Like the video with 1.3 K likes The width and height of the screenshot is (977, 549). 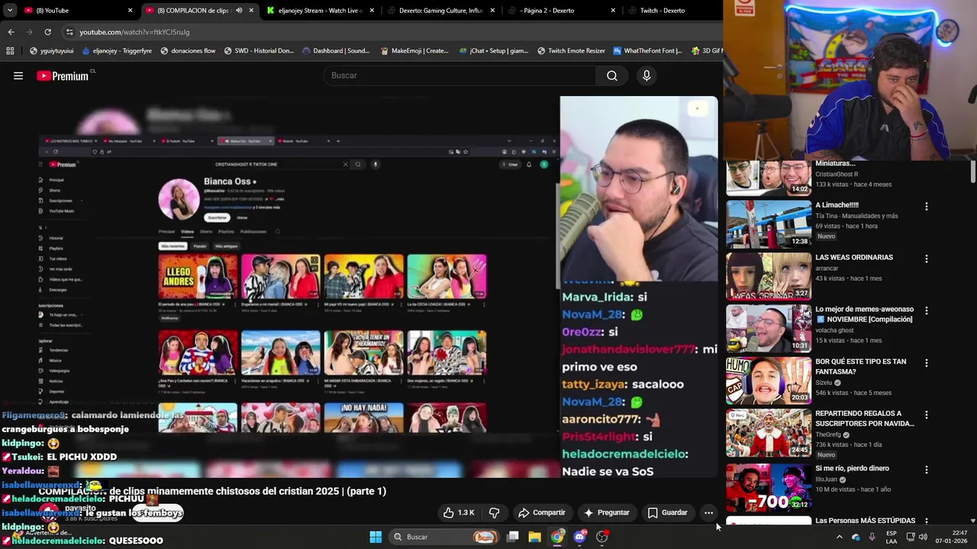point(459,512)
